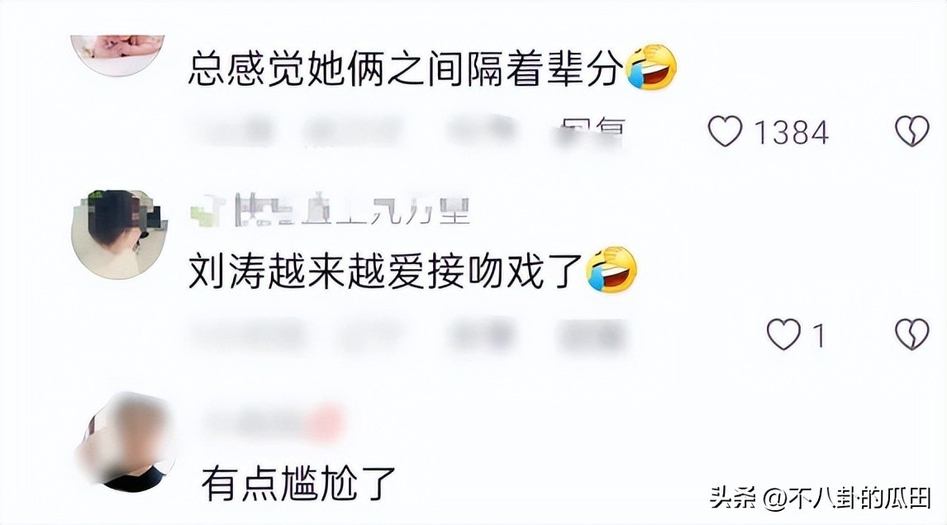
Task: Open the first commenter's avatar
Action: [x=118, y=54]
